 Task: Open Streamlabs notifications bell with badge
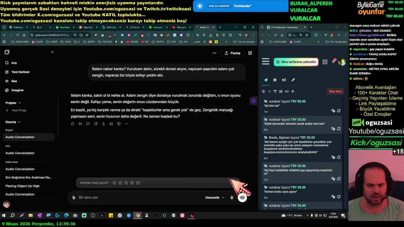click(333, 61)
